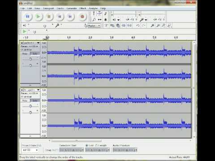
Task: Select the Multi-tool (asterisk) mode
Action: 105,20
